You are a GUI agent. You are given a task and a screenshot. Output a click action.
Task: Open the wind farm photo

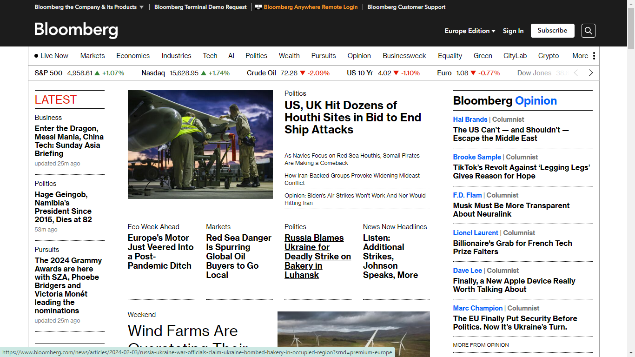[354, 334]
